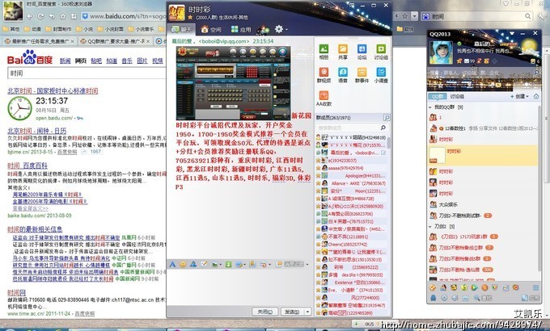Screen dimensions: 550x331
Task: Open the 讨论组 discussion group icon
Action: click(x=381, y=52)
